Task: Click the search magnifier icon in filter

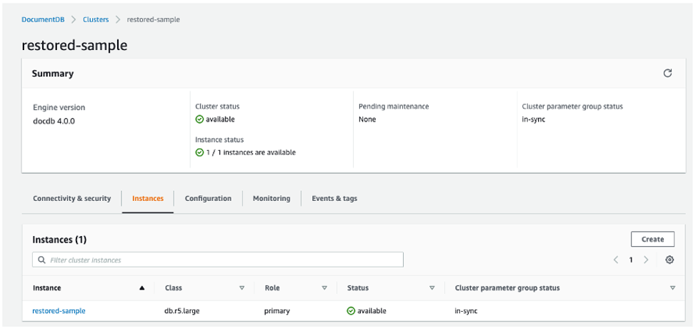Action: click(x=42, y=260)
